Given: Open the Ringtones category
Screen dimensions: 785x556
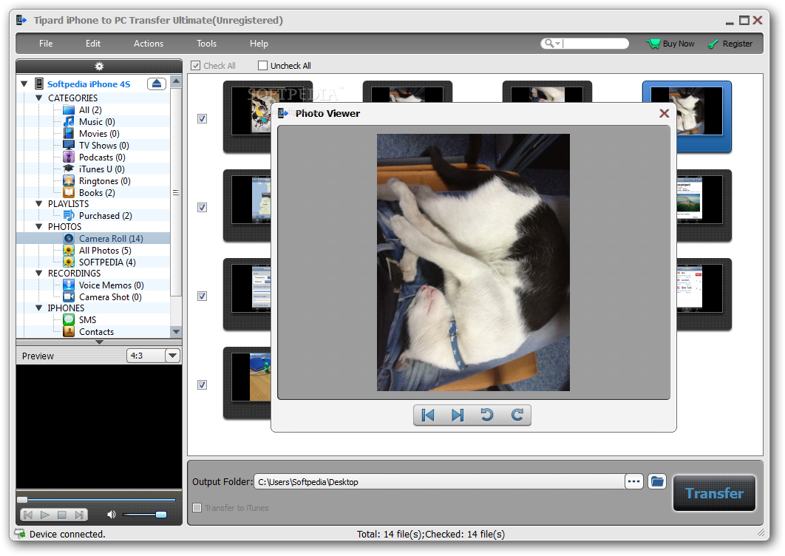Looking at the screenshot, I should pyautogui.click(x=104, y=181).
